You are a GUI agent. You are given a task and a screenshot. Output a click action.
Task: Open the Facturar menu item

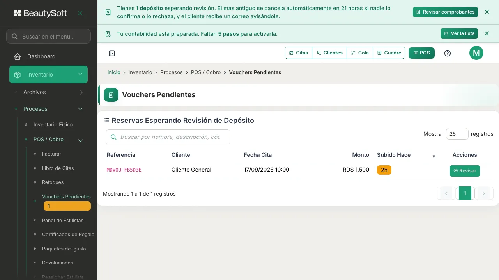point(51,154)
